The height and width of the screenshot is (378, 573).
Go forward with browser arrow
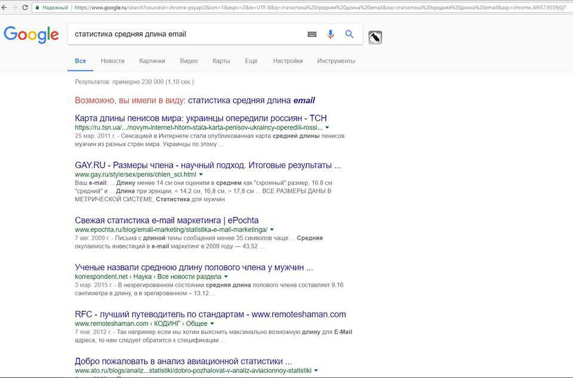click(14, 7)
